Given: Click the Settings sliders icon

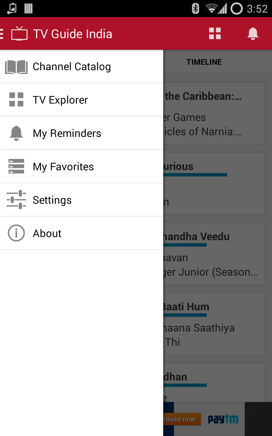Looking at the screenshot, I should (x=16, y=200).
